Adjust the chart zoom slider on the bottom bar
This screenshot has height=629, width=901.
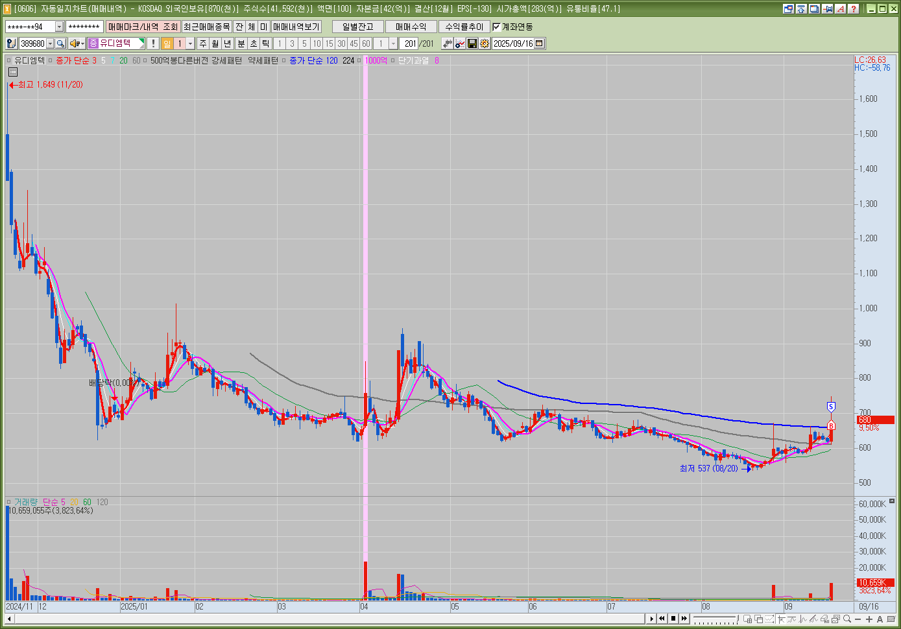pyautogui.click(x=716, y=619)
